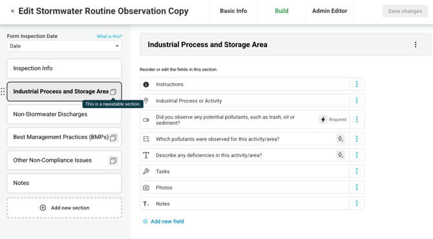
Task: Click the section drag handle dots icon
Action: pos(3,91)
